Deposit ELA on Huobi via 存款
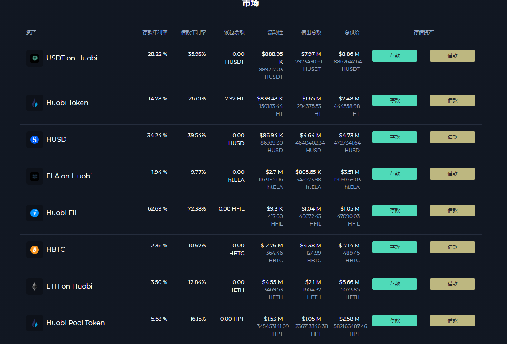Image resolution: width=507 pixels, height=344 pixels. tap(395, 174)
